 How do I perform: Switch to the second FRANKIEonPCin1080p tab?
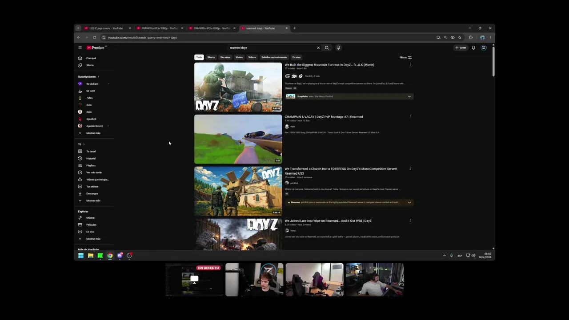tap(212, 28)
